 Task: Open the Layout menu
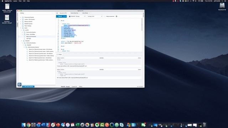click(x=15, y=1)
